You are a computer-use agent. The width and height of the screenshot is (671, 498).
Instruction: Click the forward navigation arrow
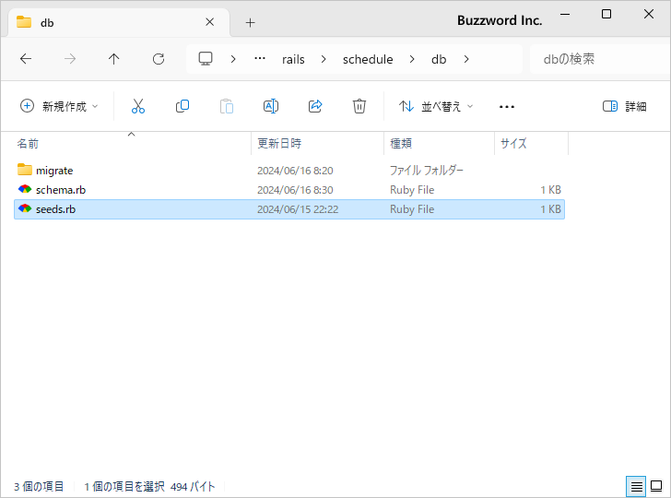[x=70, y=59]
